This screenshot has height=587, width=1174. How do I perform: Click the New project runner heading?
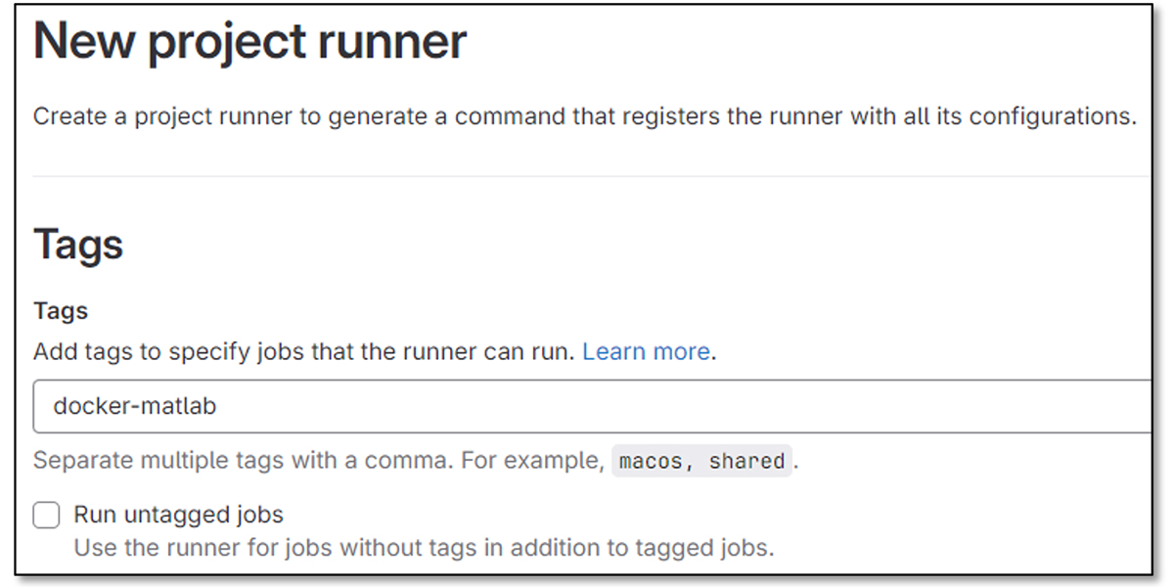249,41
